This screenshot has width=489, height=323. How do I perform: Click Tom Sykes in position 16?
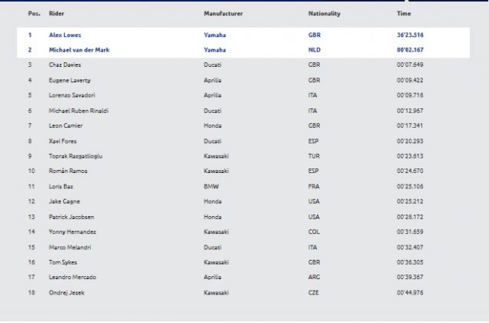click(x=63, y=261)
